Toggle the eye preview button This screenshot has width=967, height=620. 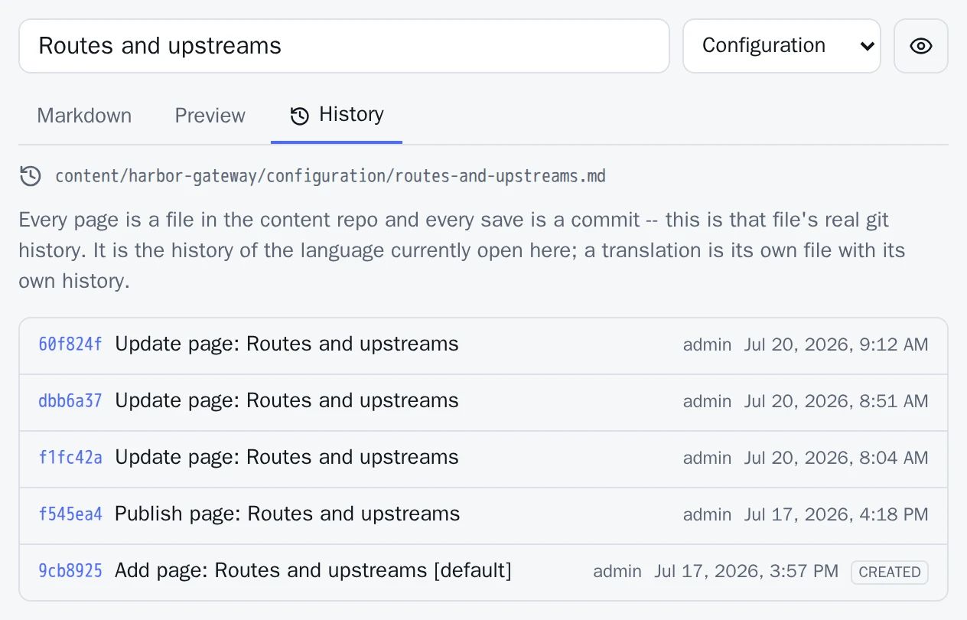click(920, 46)
